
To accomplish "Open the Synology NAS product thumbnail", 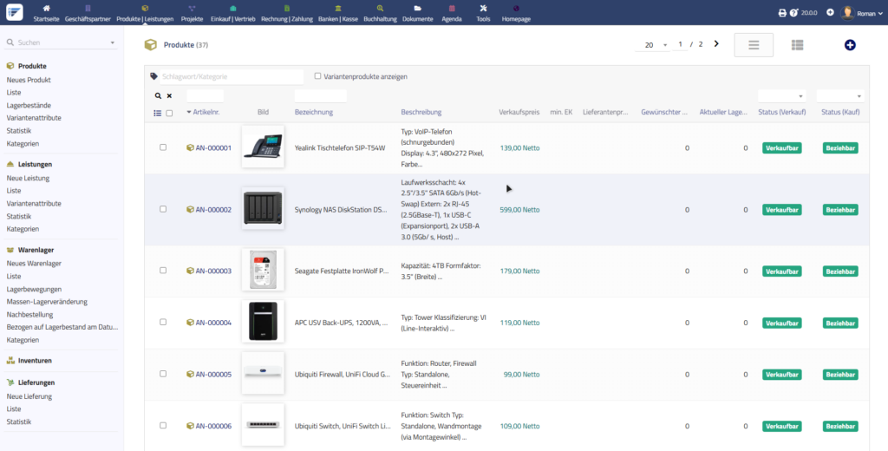I will 263,208.
